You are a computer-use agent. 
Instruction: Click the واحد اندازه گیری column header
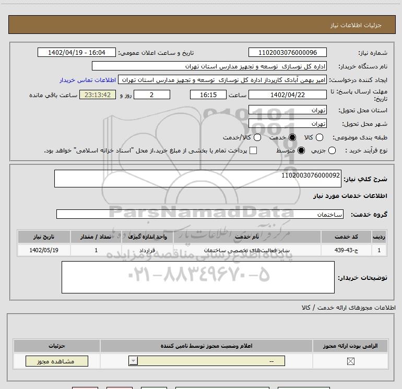[147, 237]
